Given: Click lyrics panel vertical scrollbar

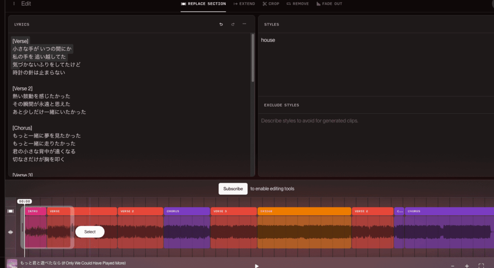Looking at the screenshot, I should pyautogui.click(x=253, y=58).
